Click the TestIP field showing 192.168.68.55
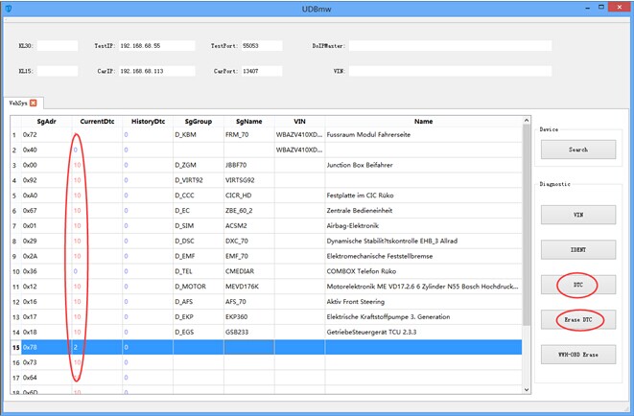Screen dimensions: 634x416 coord(156,46)
